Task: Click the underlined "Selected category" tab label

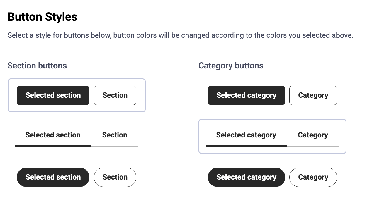Action: (x=246, y=135)
